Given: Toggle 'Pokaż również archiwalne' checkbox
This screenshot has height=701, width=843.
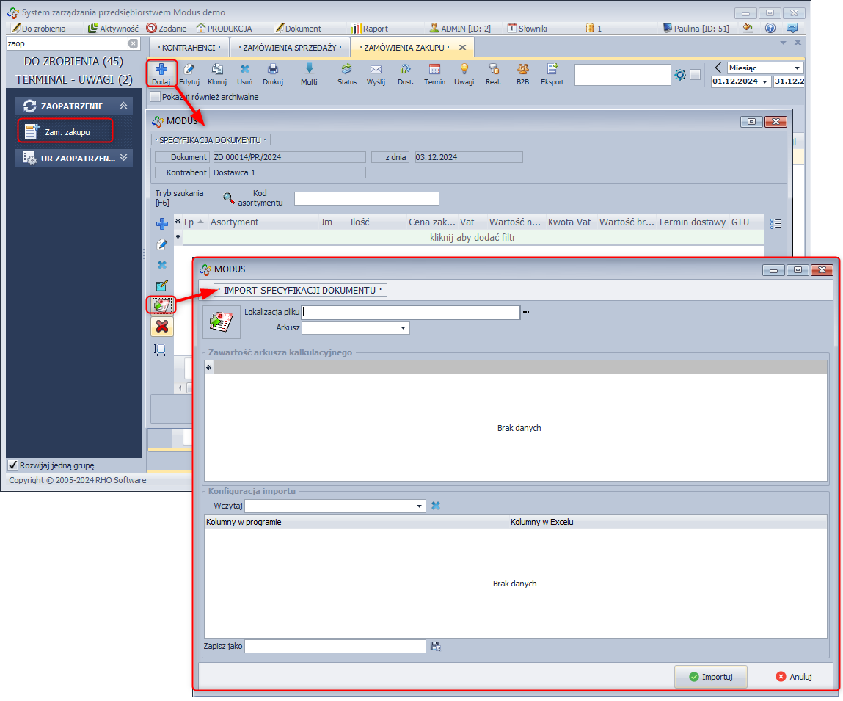Looking at the screenshot, I should pyautogui.click(x=155, y=96).
